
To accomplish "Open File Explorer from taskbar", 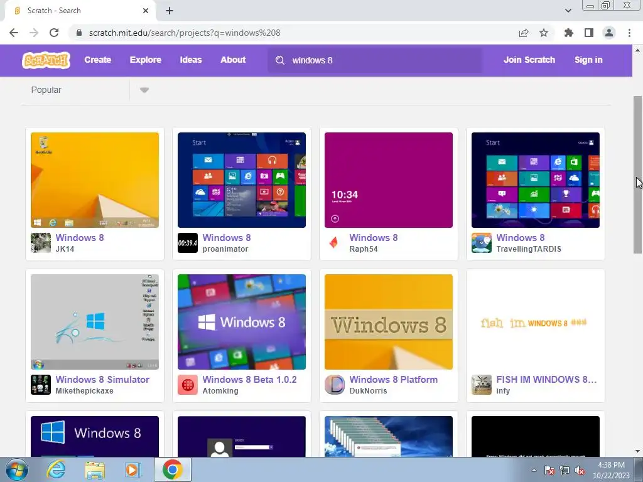I will [95, 469].
